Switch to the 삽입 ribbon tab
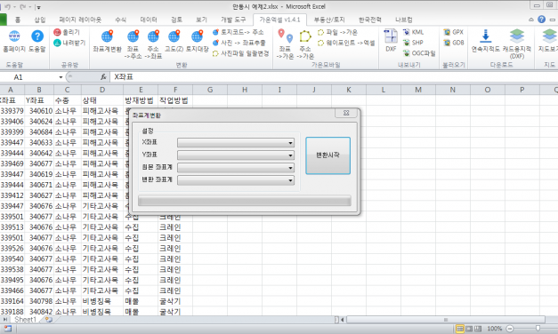 coord(40,20)
